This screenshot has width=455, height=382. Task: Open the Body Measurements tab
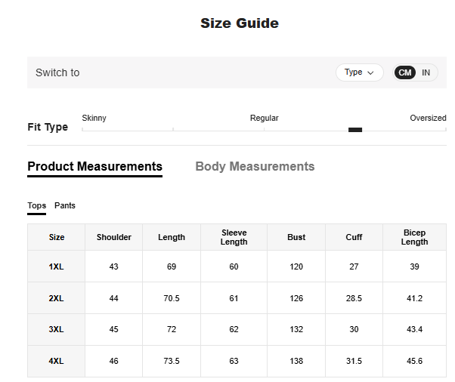[x=255, y=167]
